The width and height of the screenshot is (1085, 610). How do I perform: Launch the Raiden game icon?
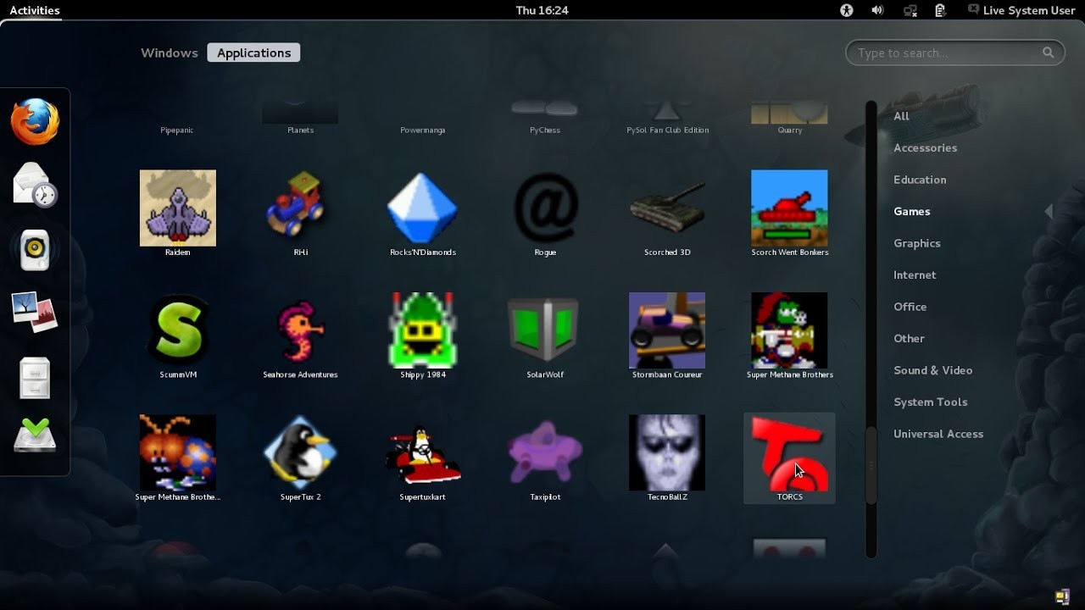click(x=177, y=208)
